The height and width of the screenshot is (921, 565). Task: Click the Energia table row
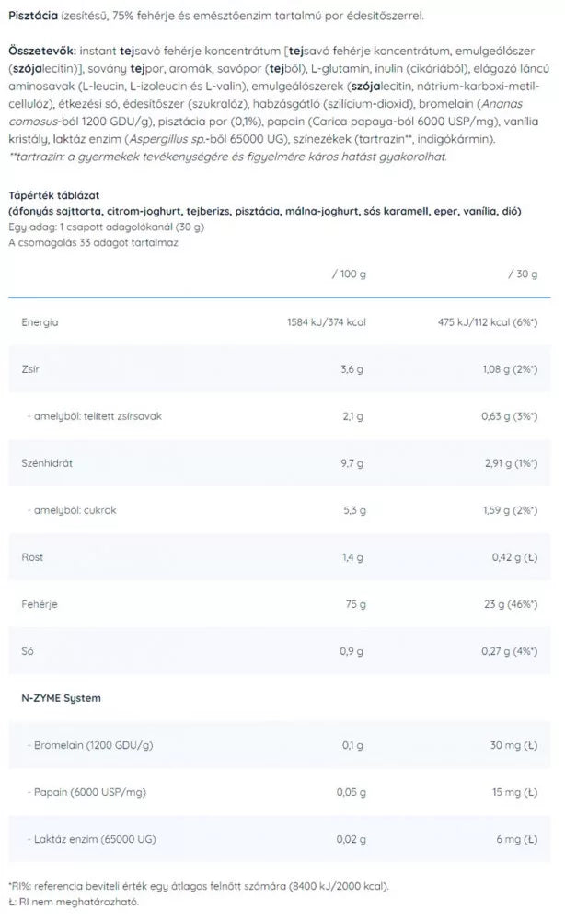279,321
